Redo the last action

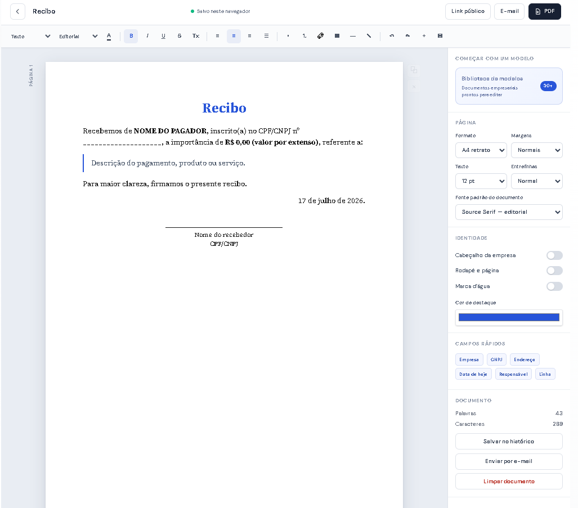pos(407,36)
